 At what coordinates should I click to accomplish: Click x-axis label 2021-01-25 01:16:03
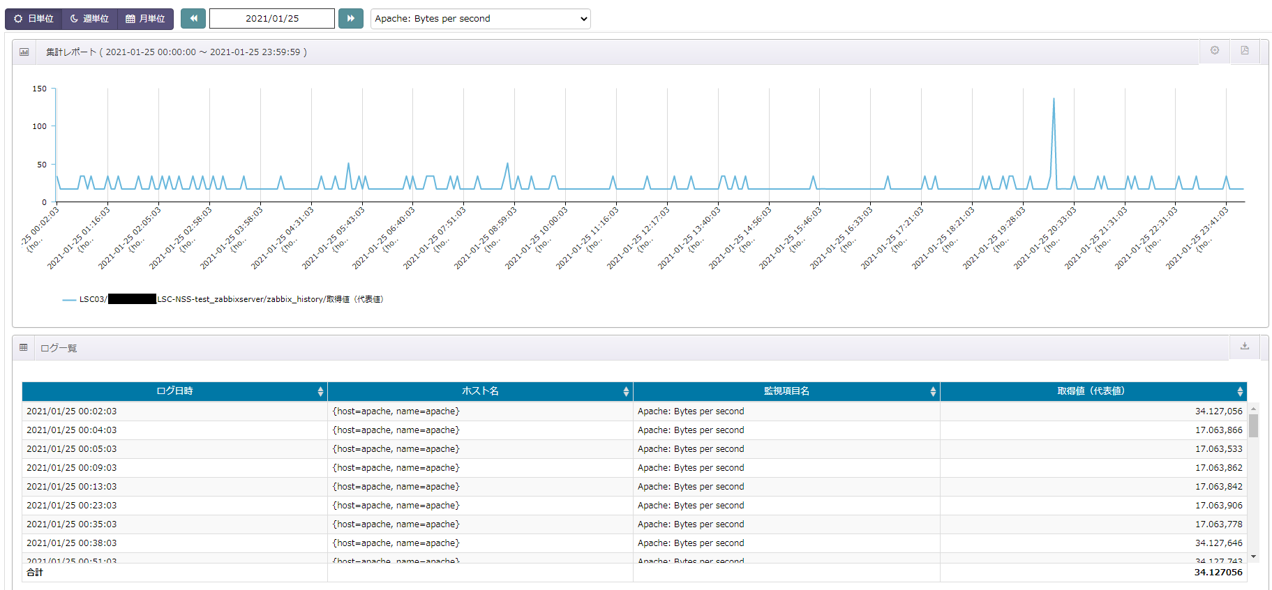(78, 238)
